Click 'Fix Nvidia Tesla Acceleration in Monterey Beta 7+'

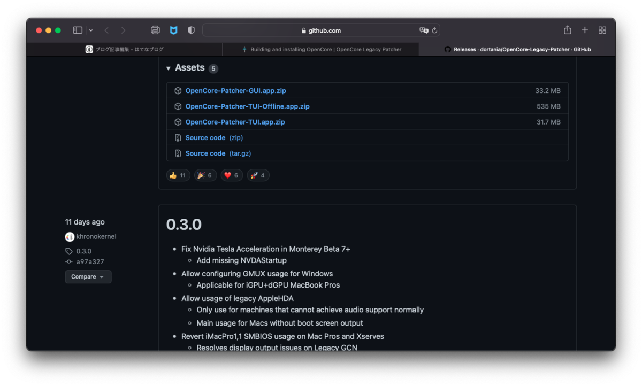pyautogui.click(x=266, y=249)
